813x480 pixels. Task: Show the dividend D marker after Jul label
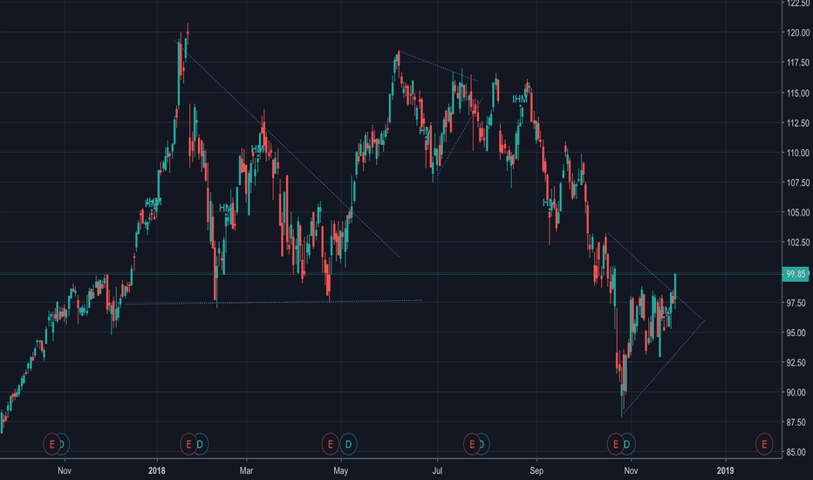pos(483,444)
